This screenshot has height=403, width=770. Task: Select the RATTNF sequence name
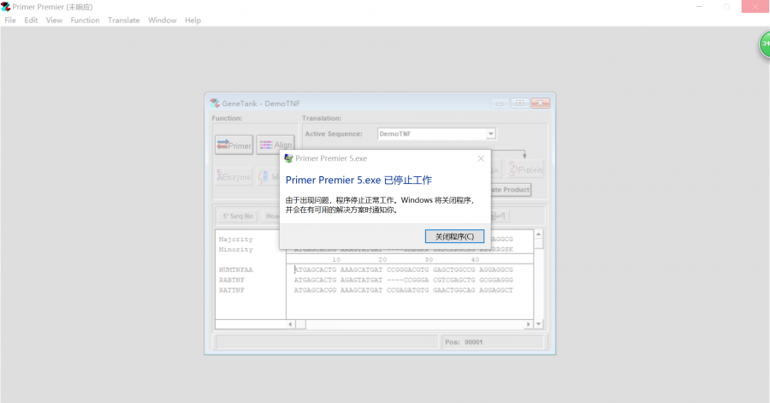coord(232,291)
